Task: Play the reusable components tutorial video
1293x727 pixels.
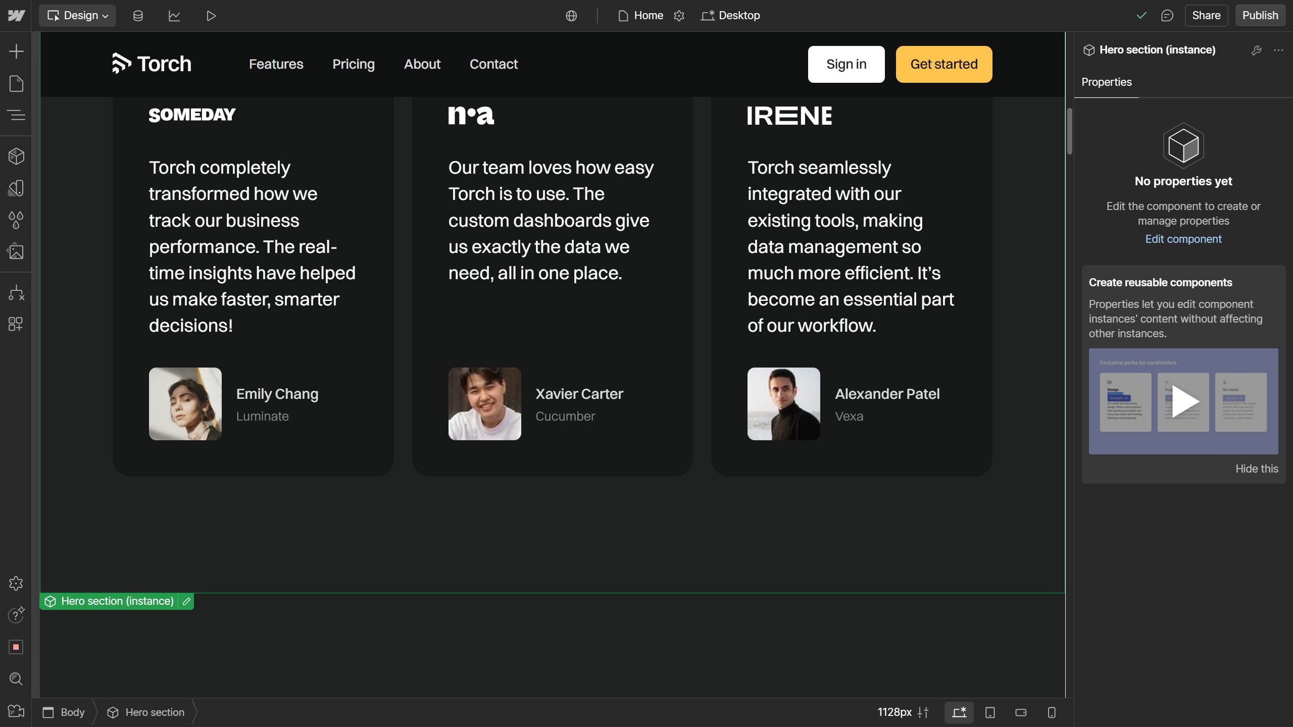Action: [x=1183, y=401]
